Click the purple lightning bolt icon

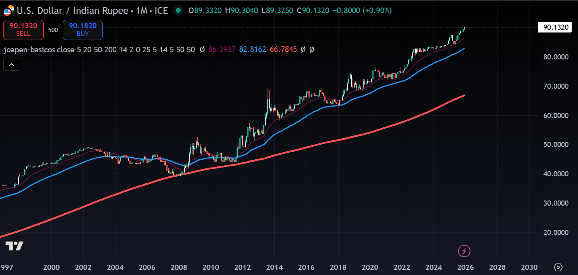pyautogui.click(x=464, y=251)
